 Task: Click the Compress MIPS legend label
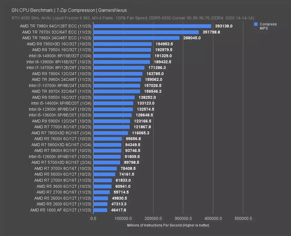click(x=268, y=26)
